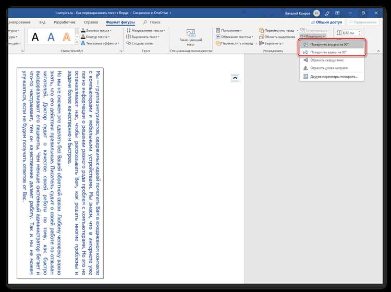Open Другие параметры поворота
The image size is (391, 292).
point(332,77)
